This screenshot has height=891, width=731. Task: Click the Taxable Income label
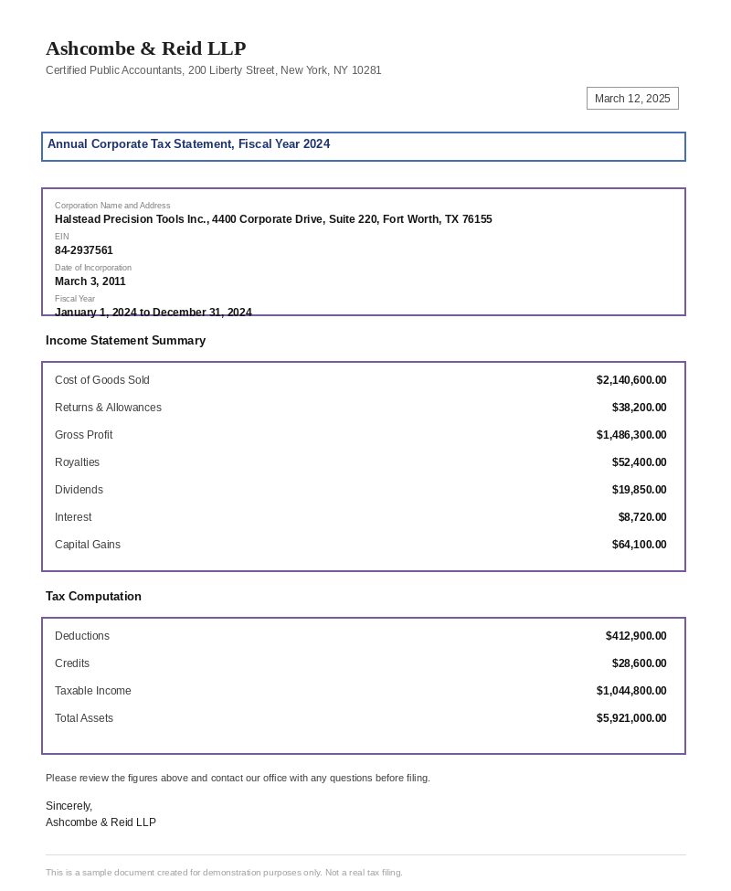93,691
